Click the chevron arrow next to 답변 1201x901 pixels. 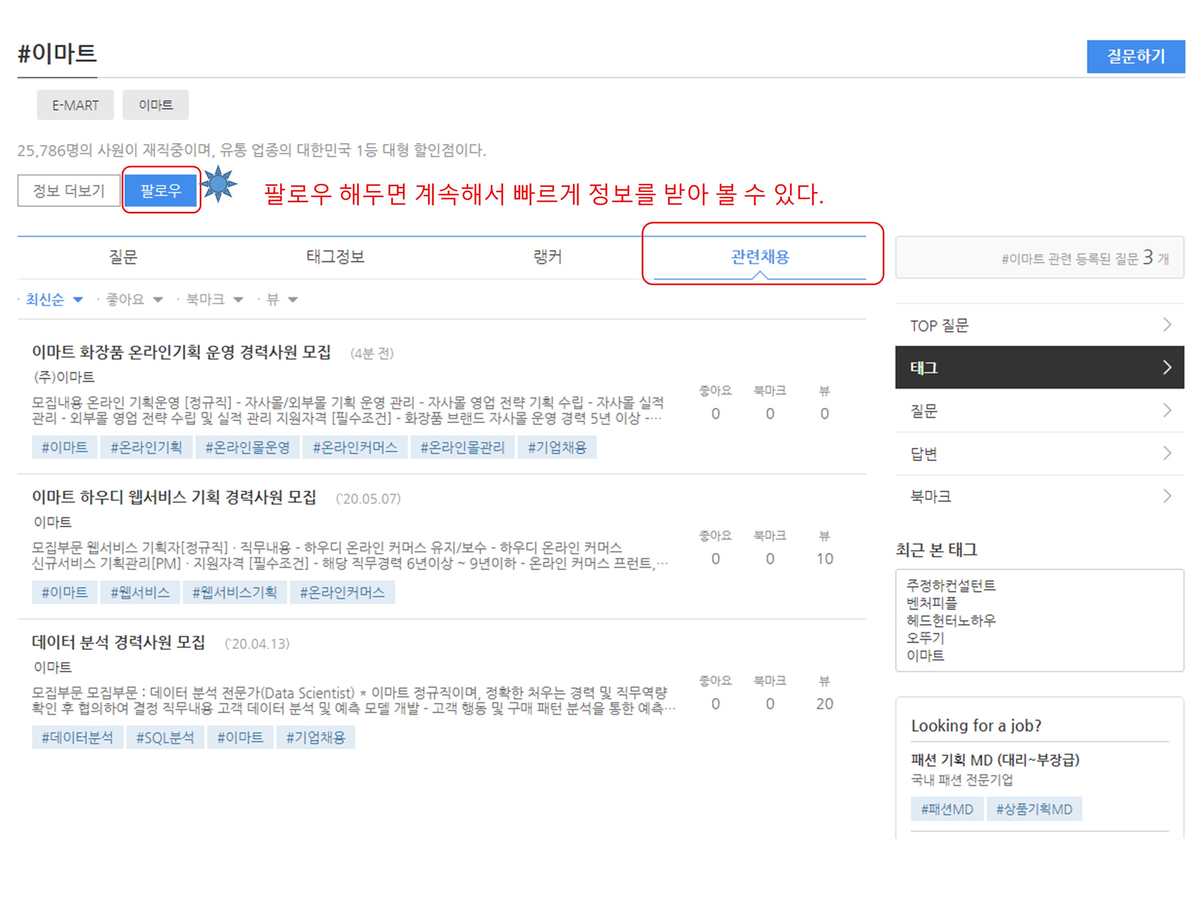click(1167, 453)
